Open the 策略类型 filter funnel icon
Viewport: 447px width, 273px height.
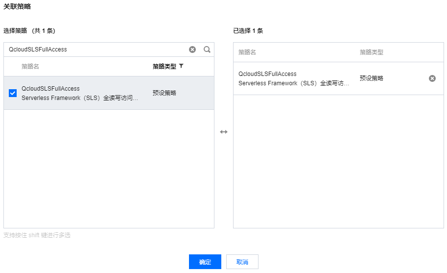[x=181, y=66]
